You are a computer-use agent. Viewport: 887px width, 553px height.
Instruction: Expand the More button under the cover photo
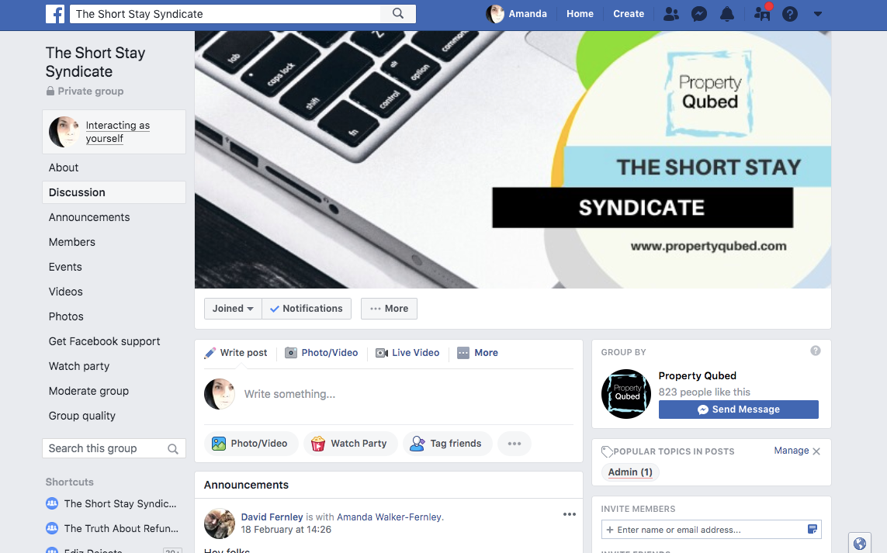click(x=390, y=309)
